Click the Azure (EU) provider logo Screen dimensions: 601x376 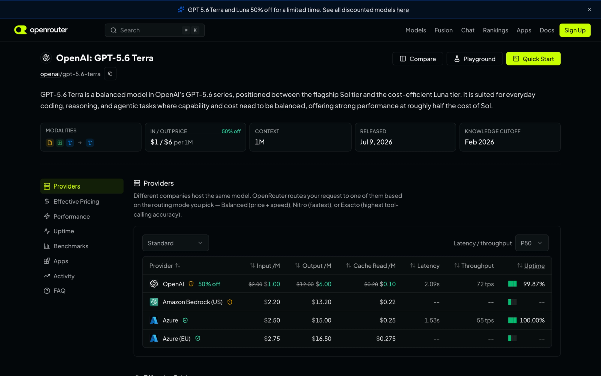[x=154, y=338]
